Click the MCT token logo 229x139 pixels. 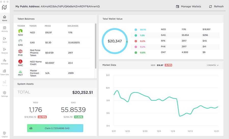tap(20, 72)
